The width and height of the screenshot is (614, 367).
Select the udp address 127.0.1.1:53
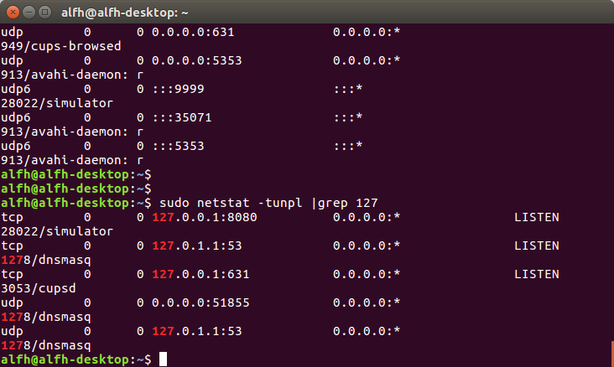tap(197, 332)
